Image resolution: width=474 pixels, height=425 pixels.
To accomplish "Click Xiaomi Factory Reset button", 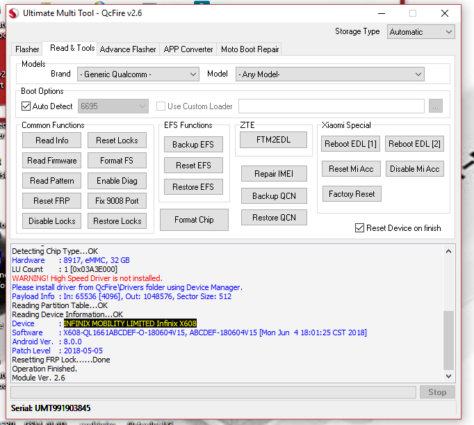I will 352,194.
